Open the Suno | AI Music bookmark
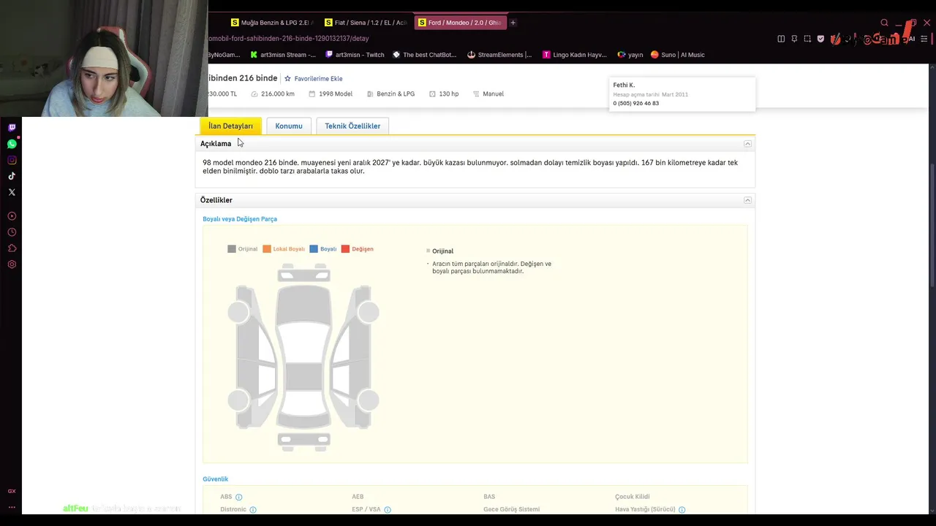Screen dimensions: 936x526 677,55
